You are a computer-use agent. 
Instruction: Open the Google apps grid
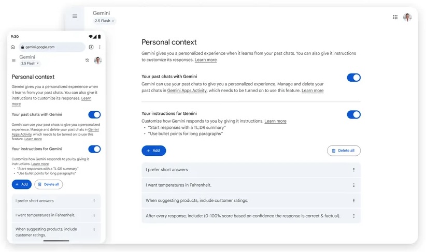395,17
